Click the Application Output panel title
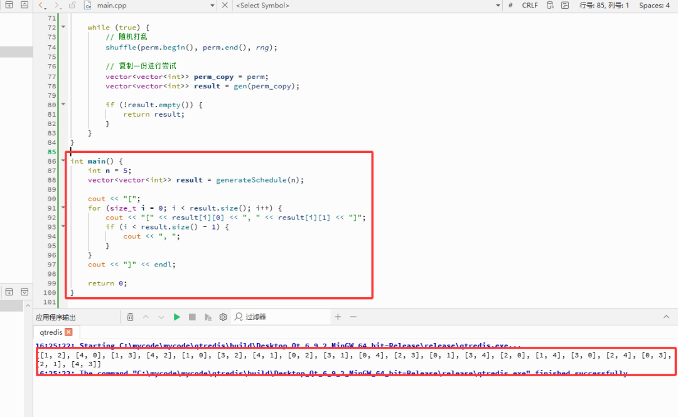This screenshot has height=417, width=678. [56, 317]
